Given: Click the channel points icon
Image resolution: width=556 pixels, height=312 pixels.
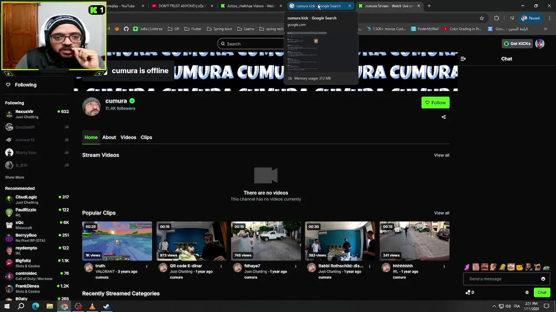Looking at the screenshot, I should [x=468, y=292].
